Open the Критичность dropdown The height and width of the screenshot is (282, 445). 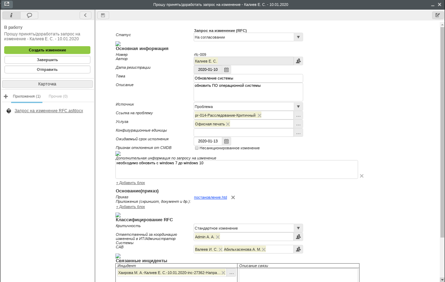[x=298, y=228]
